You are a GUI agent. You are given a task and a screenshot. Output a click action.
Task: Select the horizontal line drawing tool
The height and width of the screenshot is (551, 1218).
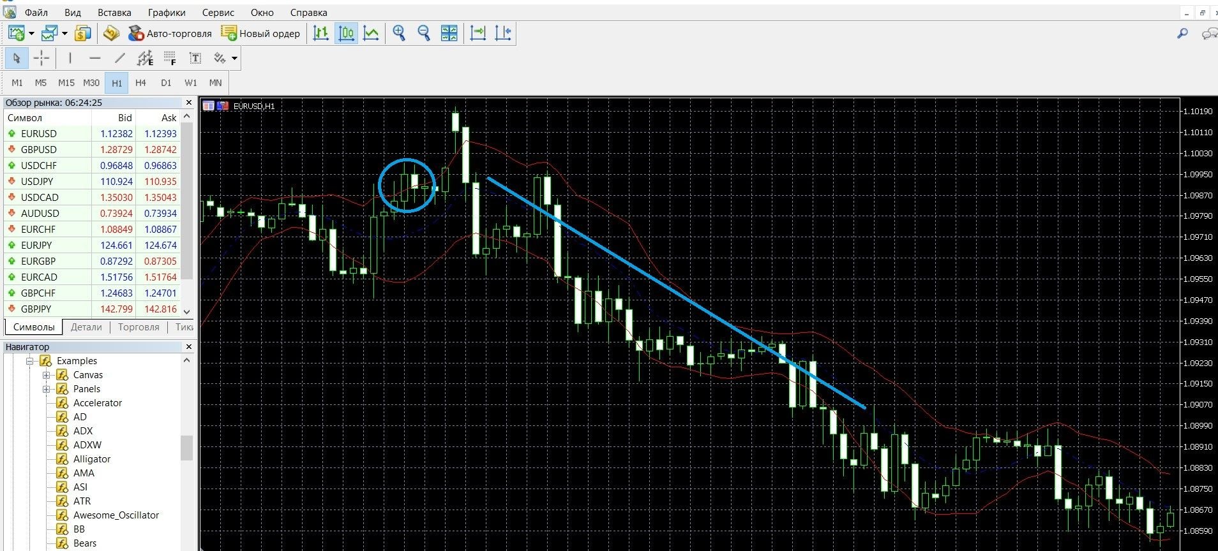point(95,58)
